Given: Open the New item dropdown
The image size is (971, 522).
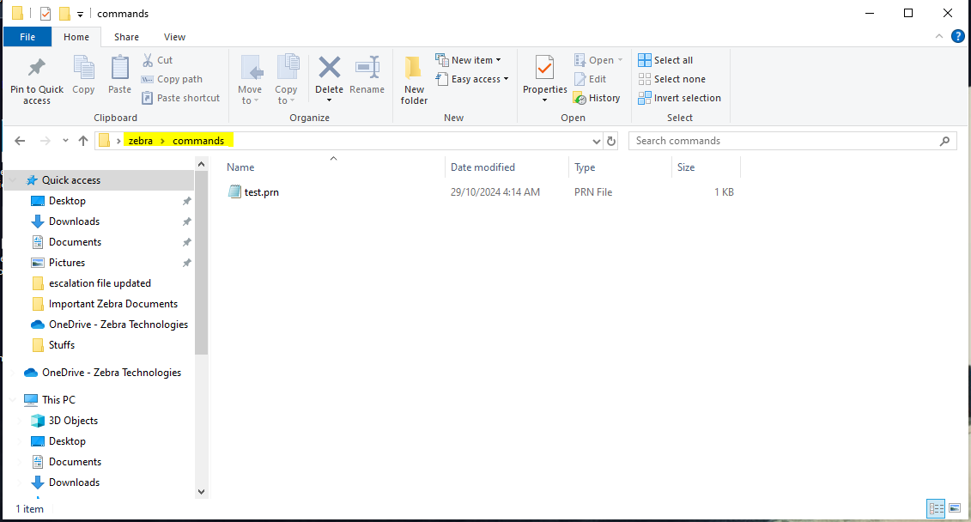Looking at the screenshot, I should 469,60.
